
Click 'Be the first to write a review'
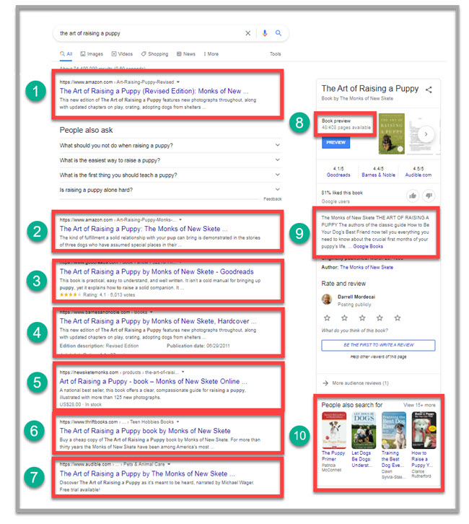(378, 345)
